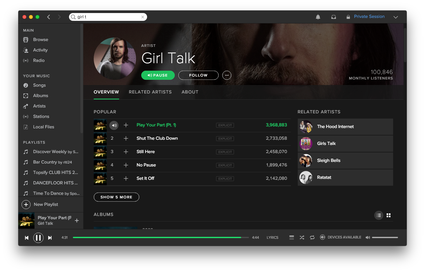Click the Girl Talk artist avatar
The width and height of the screenshot is (425, 272).
coord(115,59)
